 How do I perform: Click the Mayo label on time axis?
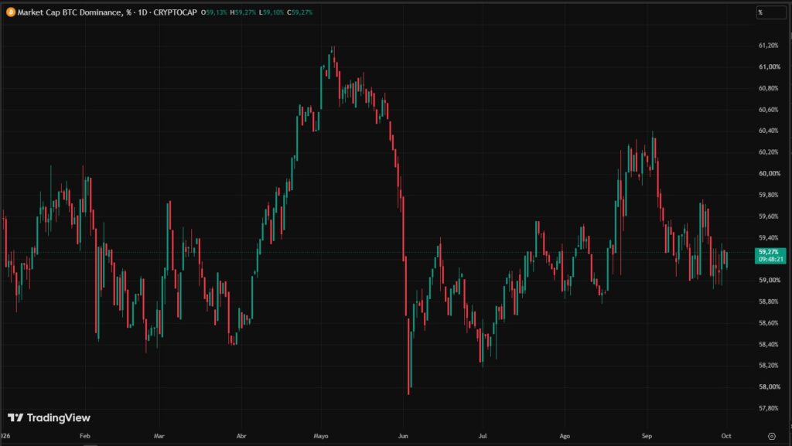coord(321,436)
